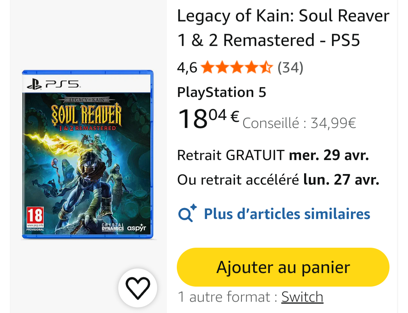The image size is (408, 313).
Task: Open the Switch format link
Action: coord(302,297)
